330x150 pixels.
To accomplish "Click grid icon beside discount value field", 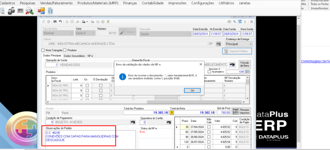I will pos(247,72).
